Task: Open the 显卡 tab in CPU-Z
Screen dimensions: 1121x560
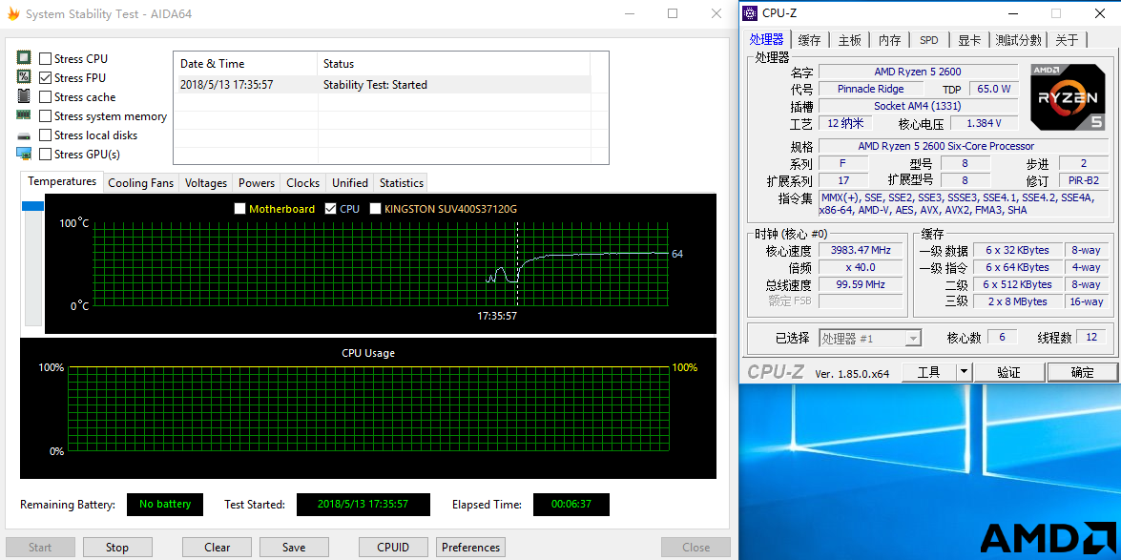Action: pos(969,40)
